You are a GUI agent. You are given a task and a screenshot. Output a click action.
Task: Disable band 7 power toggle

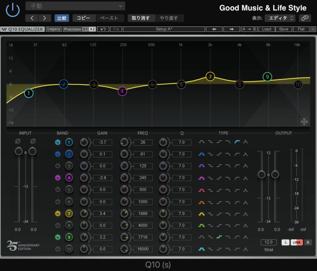[x=58, y=213]
